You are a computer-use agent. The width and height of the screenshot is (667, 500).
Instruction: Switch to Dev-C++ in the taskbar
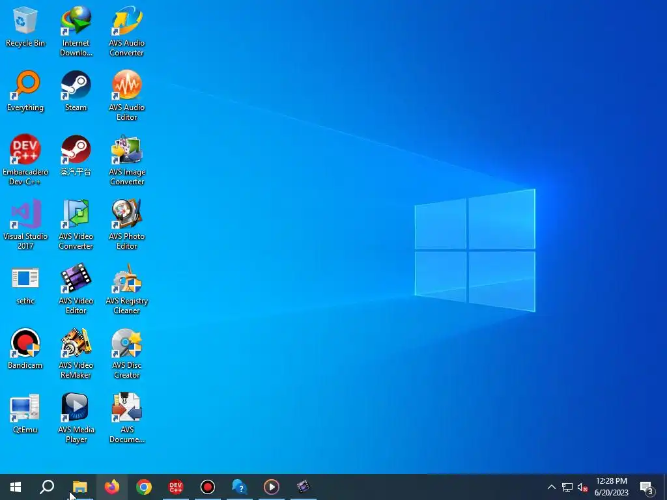pos(176,487)
